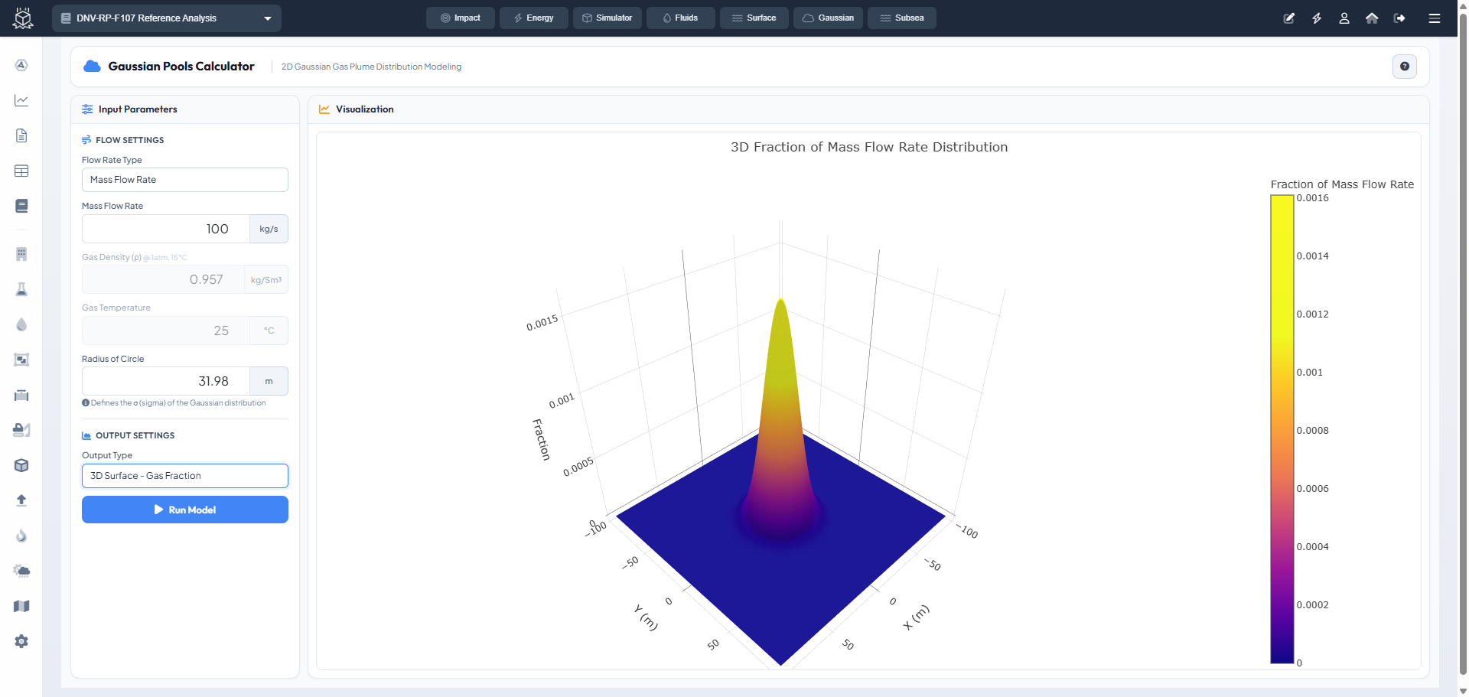Click the logout icon in top right
The height and width of the screenshot is (697, 1469).
tap(1401, 18)
